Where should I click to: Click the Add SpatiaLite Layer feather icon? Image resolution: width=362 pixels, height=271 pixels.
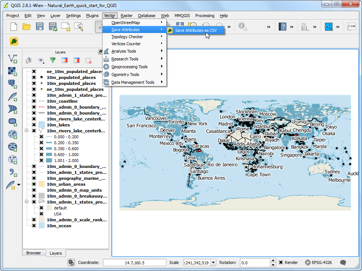(x=13, y=97)
